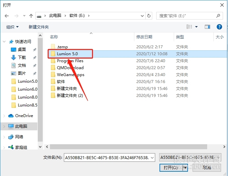Select the 新建文件夹 (2) folder

coord(70,96)
